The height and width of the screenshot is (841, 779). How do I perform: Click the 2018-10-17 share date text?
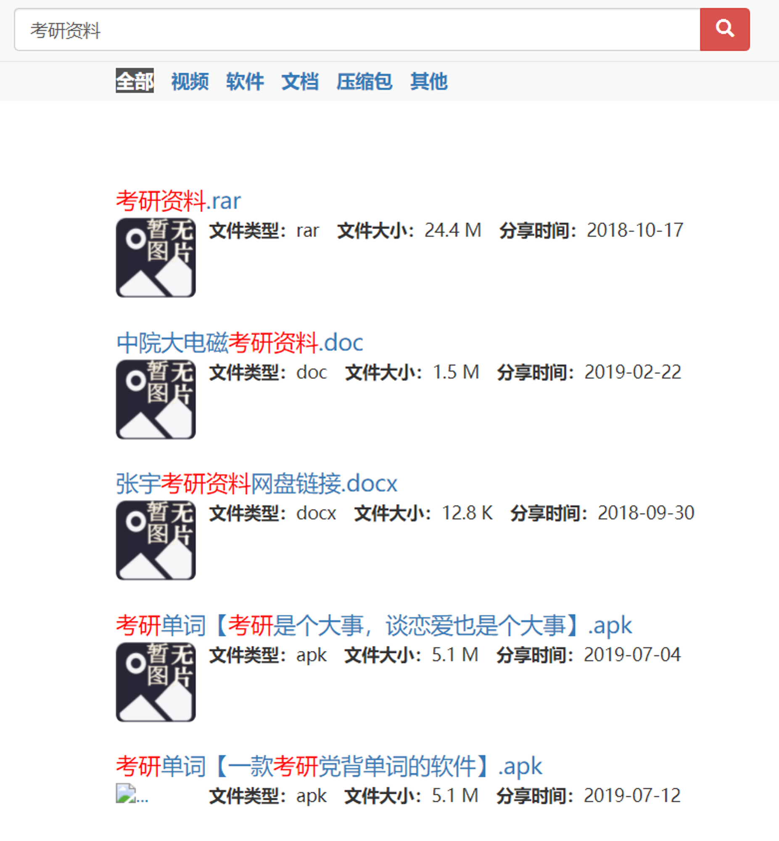(635, 230)
